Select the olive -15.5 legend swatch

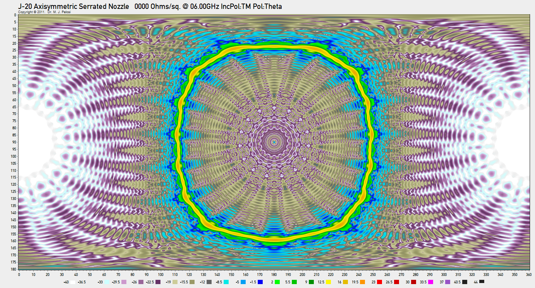click(192, 282)
